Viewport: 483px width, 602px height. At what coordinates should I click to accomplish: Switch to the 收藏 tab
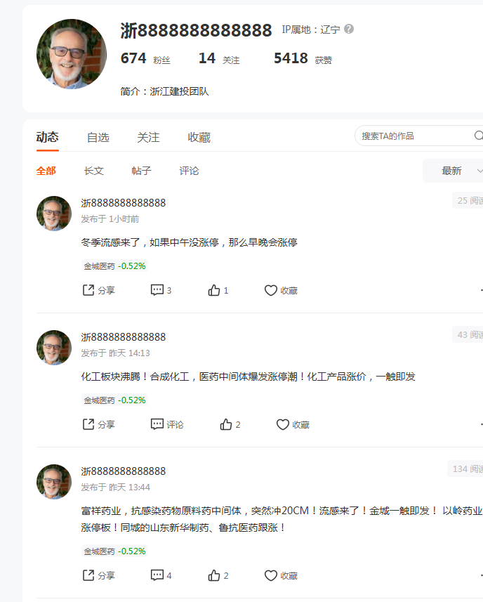pos(199,137)
